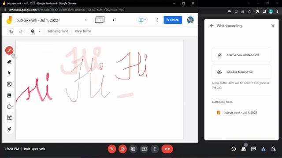This screenshot has height=158, width=282.
Task: Click the Present now button
Action: pos(144,149)
